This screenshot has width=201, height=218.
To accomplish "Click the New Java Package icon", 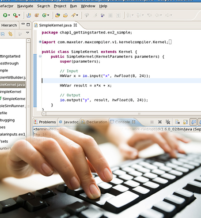I will click(37, 15).
